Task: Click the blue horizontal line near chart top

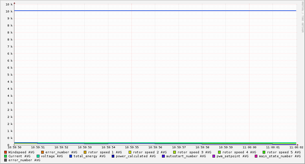Action: (155, 11)
